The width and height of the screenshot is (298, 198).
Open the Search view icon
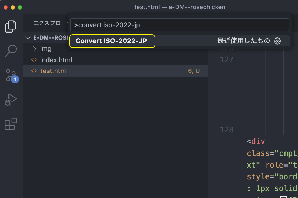[11, 51]
